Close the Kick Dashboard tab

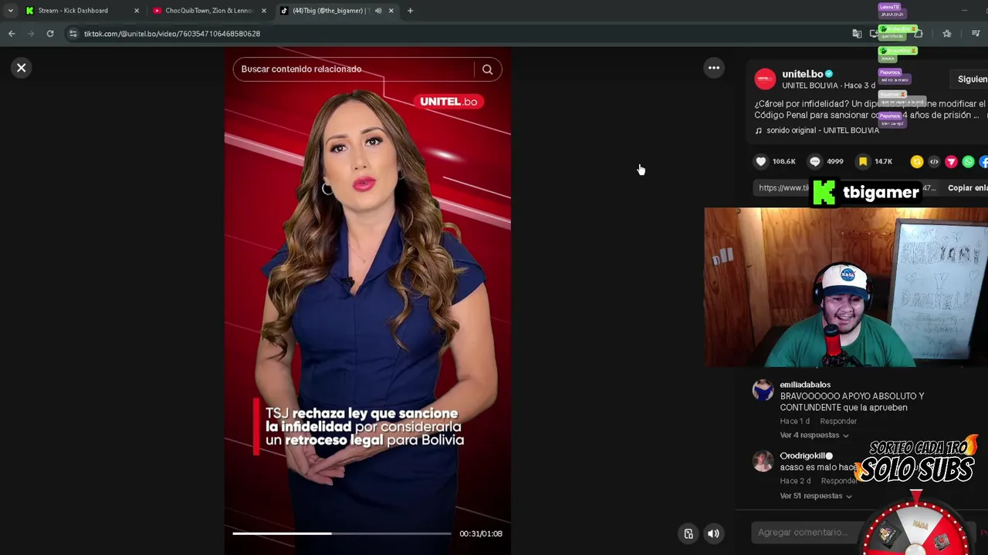pos(137,11)
